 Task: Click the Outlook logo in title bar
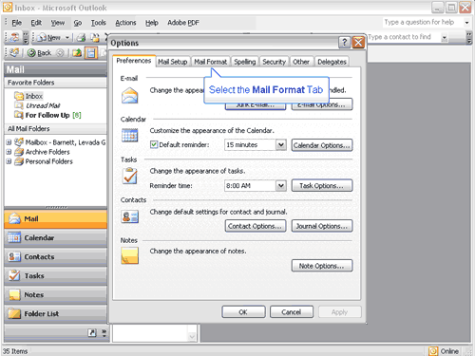8,8
